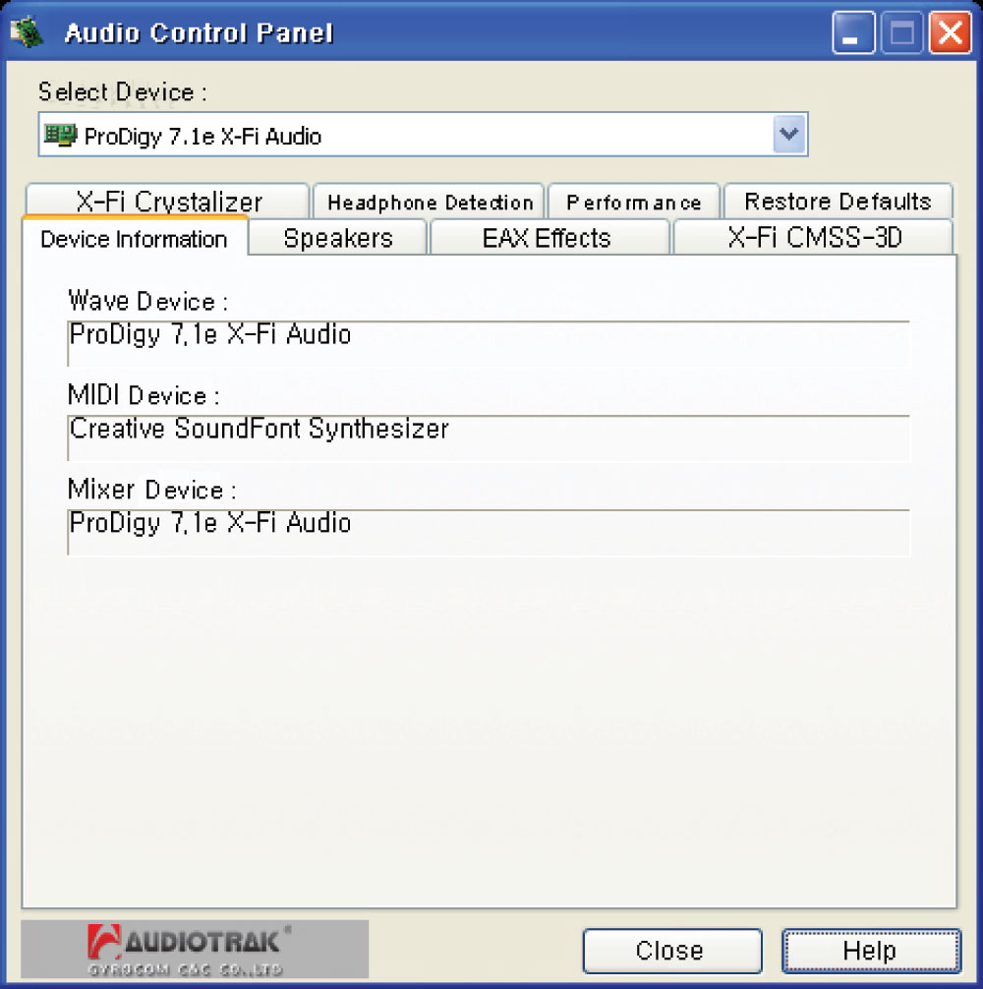Expand the Select Device dropdown arrow
The image size is (983, 989).
788,135
